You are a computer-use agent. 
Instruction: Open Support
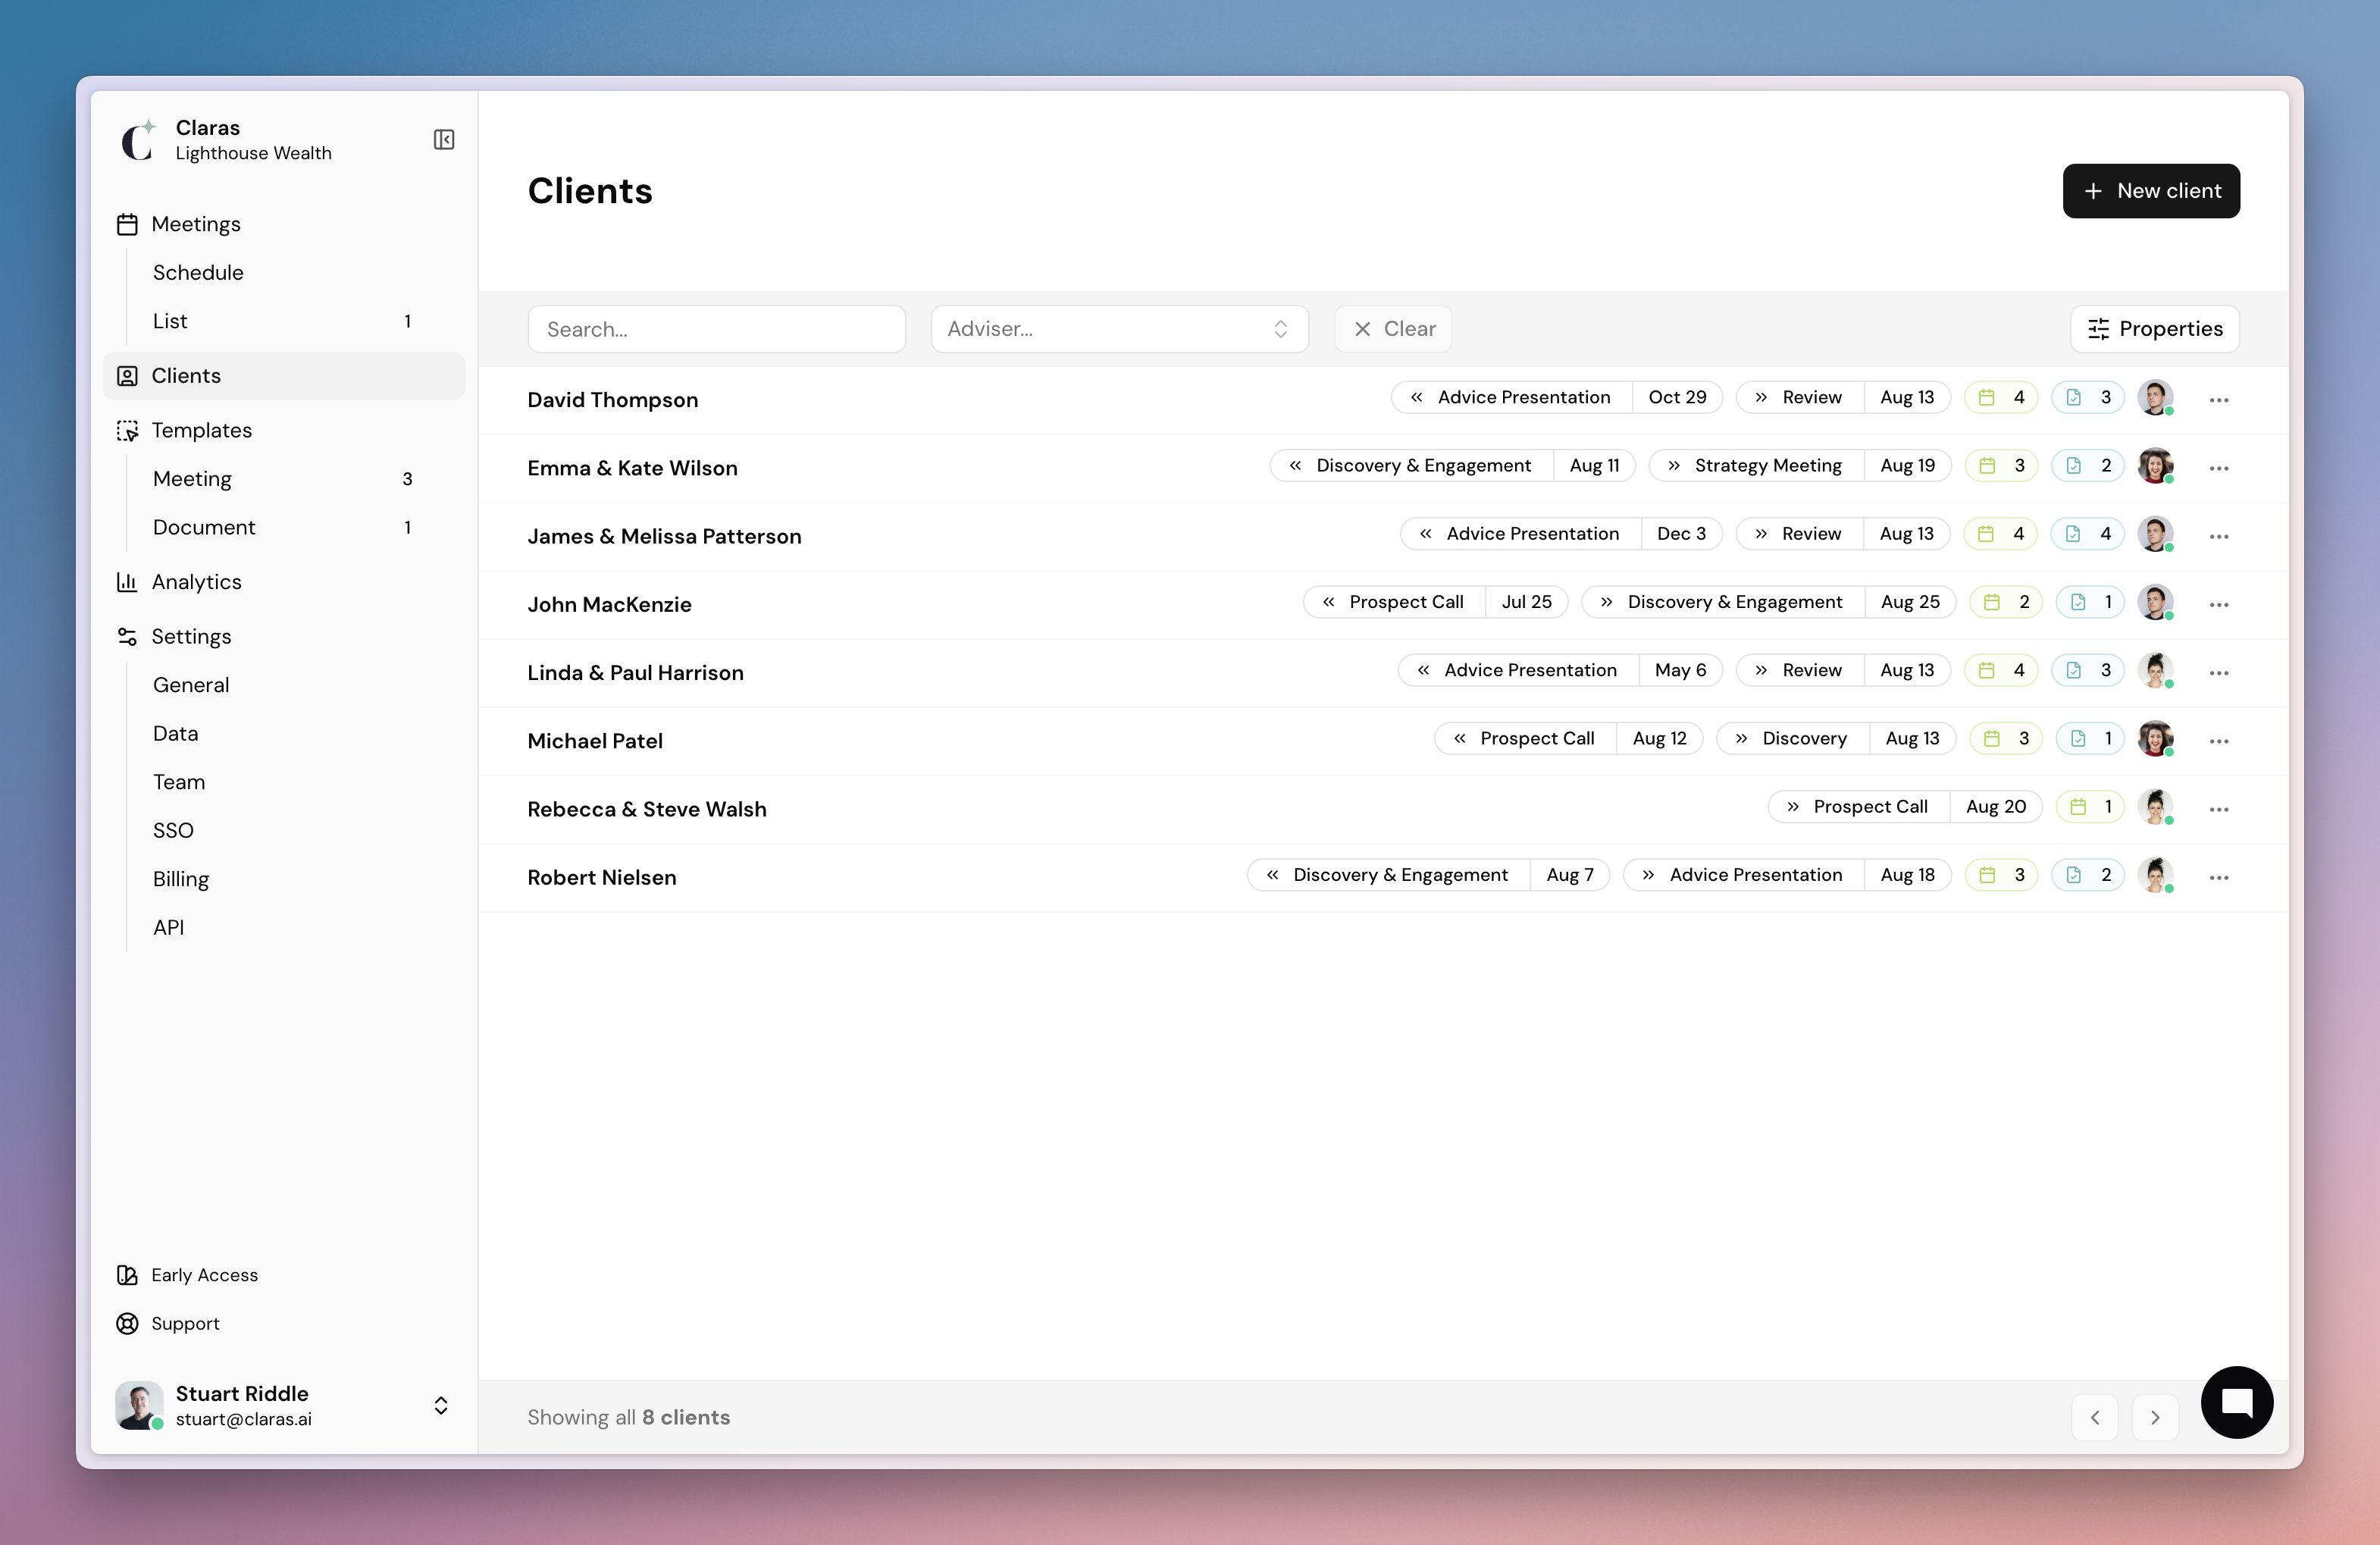pyautogui.click(x=185, y=1323)
